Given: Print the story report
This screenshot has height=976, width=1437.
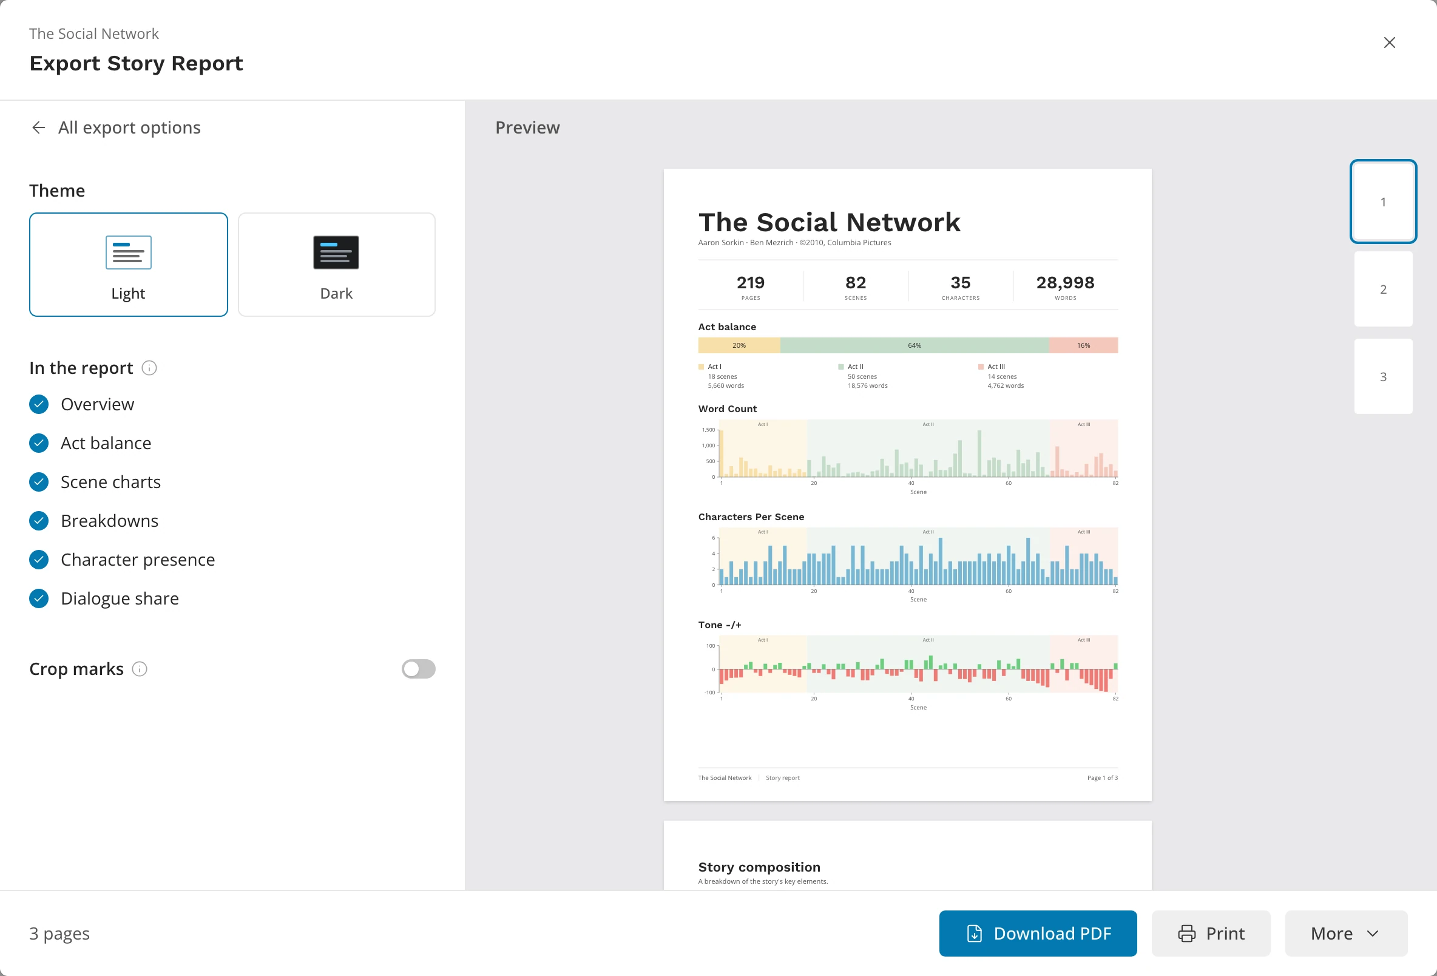Looking at the screenshot, I should coord(1211,934).
